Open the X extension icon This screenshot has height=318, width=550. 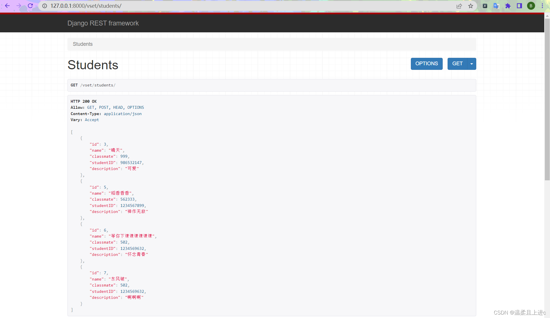pyautogui.click(x=485, y=6)
